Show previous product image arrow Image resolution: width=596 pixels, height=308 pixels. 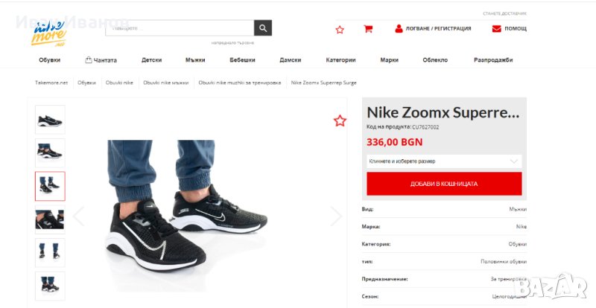coord(78,216)
